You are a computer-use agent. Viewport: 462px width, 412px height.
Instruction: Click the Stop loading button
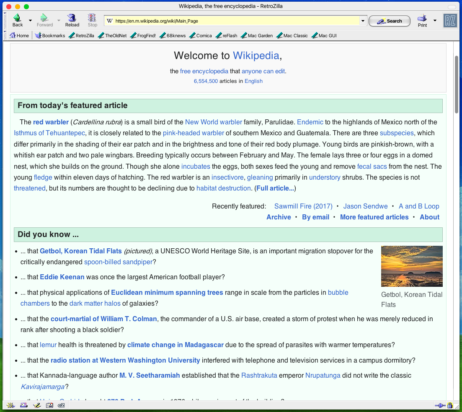point(92,21)
